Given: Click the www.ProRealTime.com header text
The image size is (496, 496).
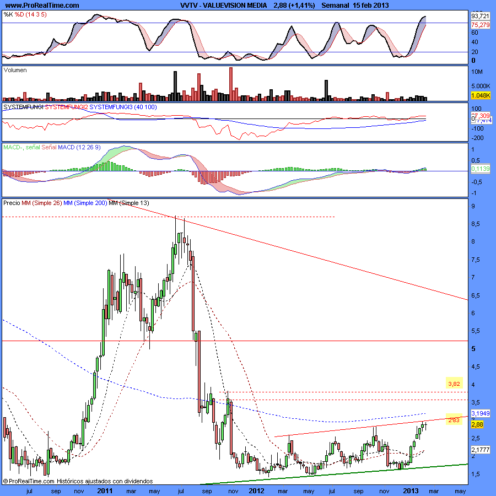Looking at the screenshot, I should click(42, 6).
